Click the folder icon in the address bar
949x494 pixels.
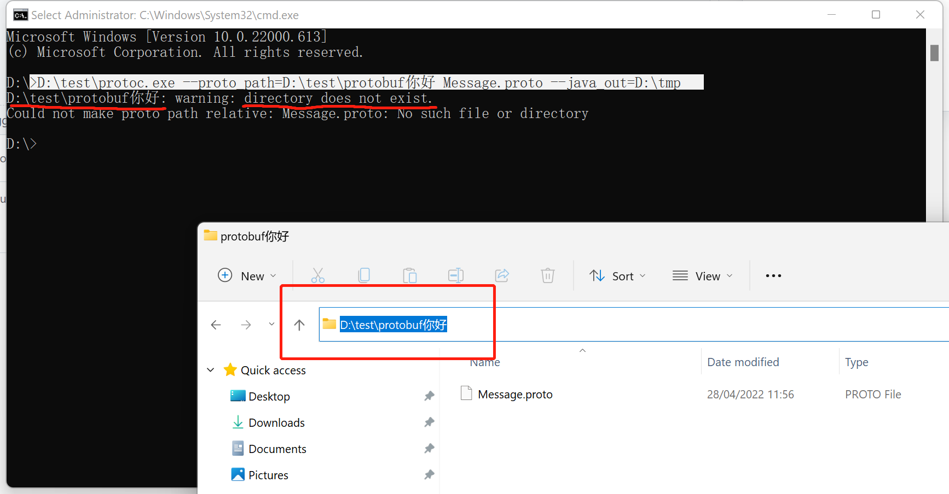click(329, 324)
